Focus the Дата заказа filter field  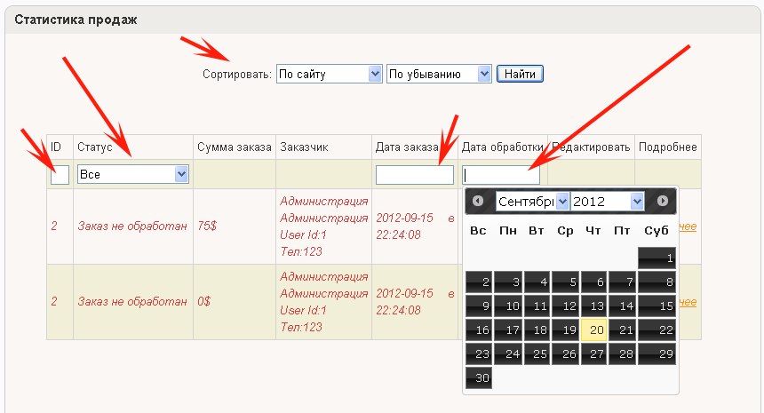[414, 175]
